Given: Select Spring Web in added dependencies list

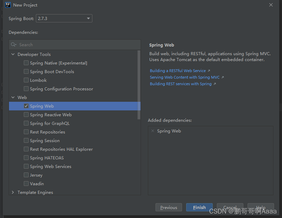Looking at the screenshot, I should click(169, 131).
